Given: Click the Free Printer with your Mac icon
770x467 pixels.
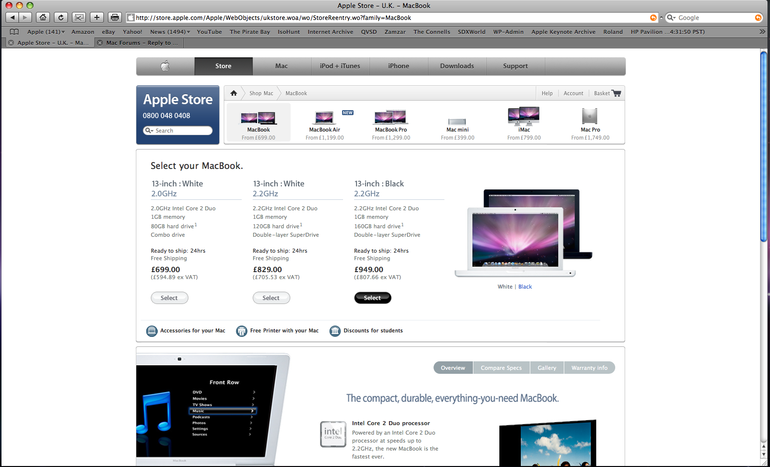Looking at the screenshot, I should click(x=242, y=331).
